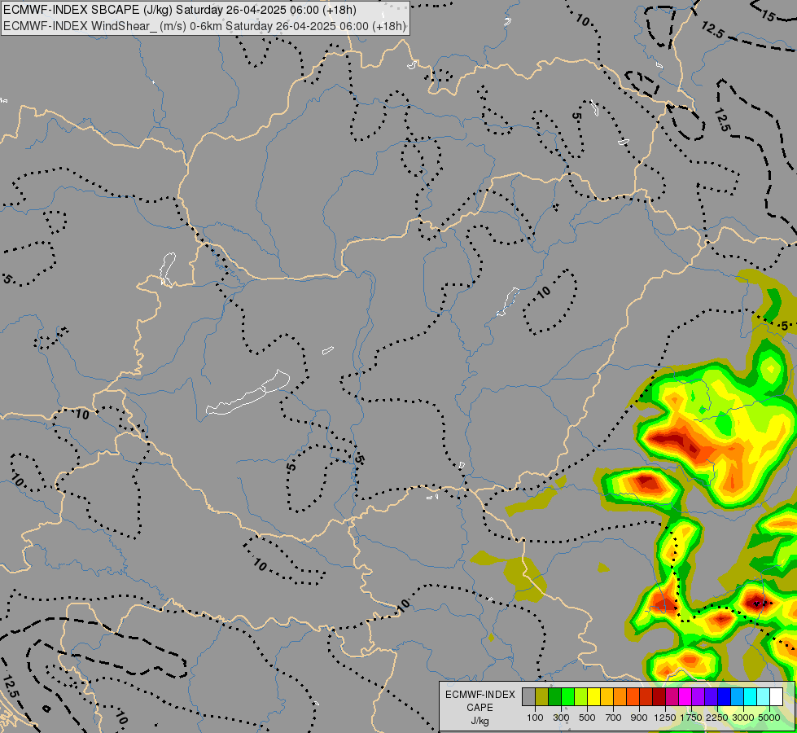The width and height of the screenshot is (797, 733).
Task: Pick the dark red legend swatch
Action: (659, 696)
